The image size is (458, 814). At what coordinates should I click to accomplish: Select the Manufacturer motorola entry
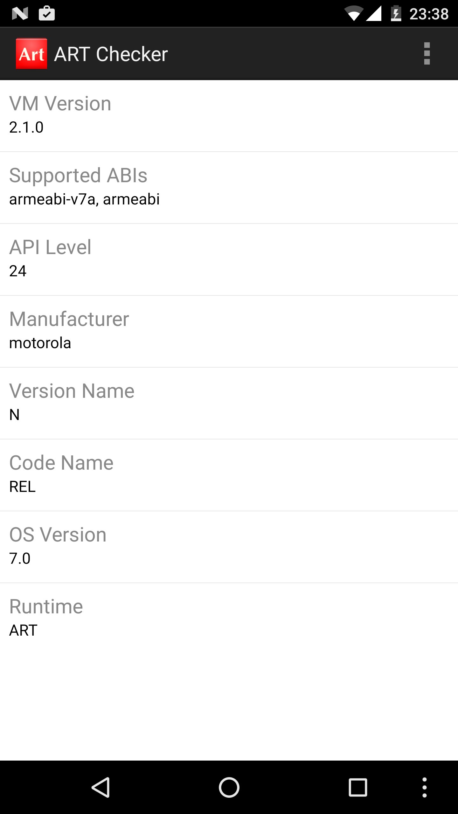coord(229,331)
